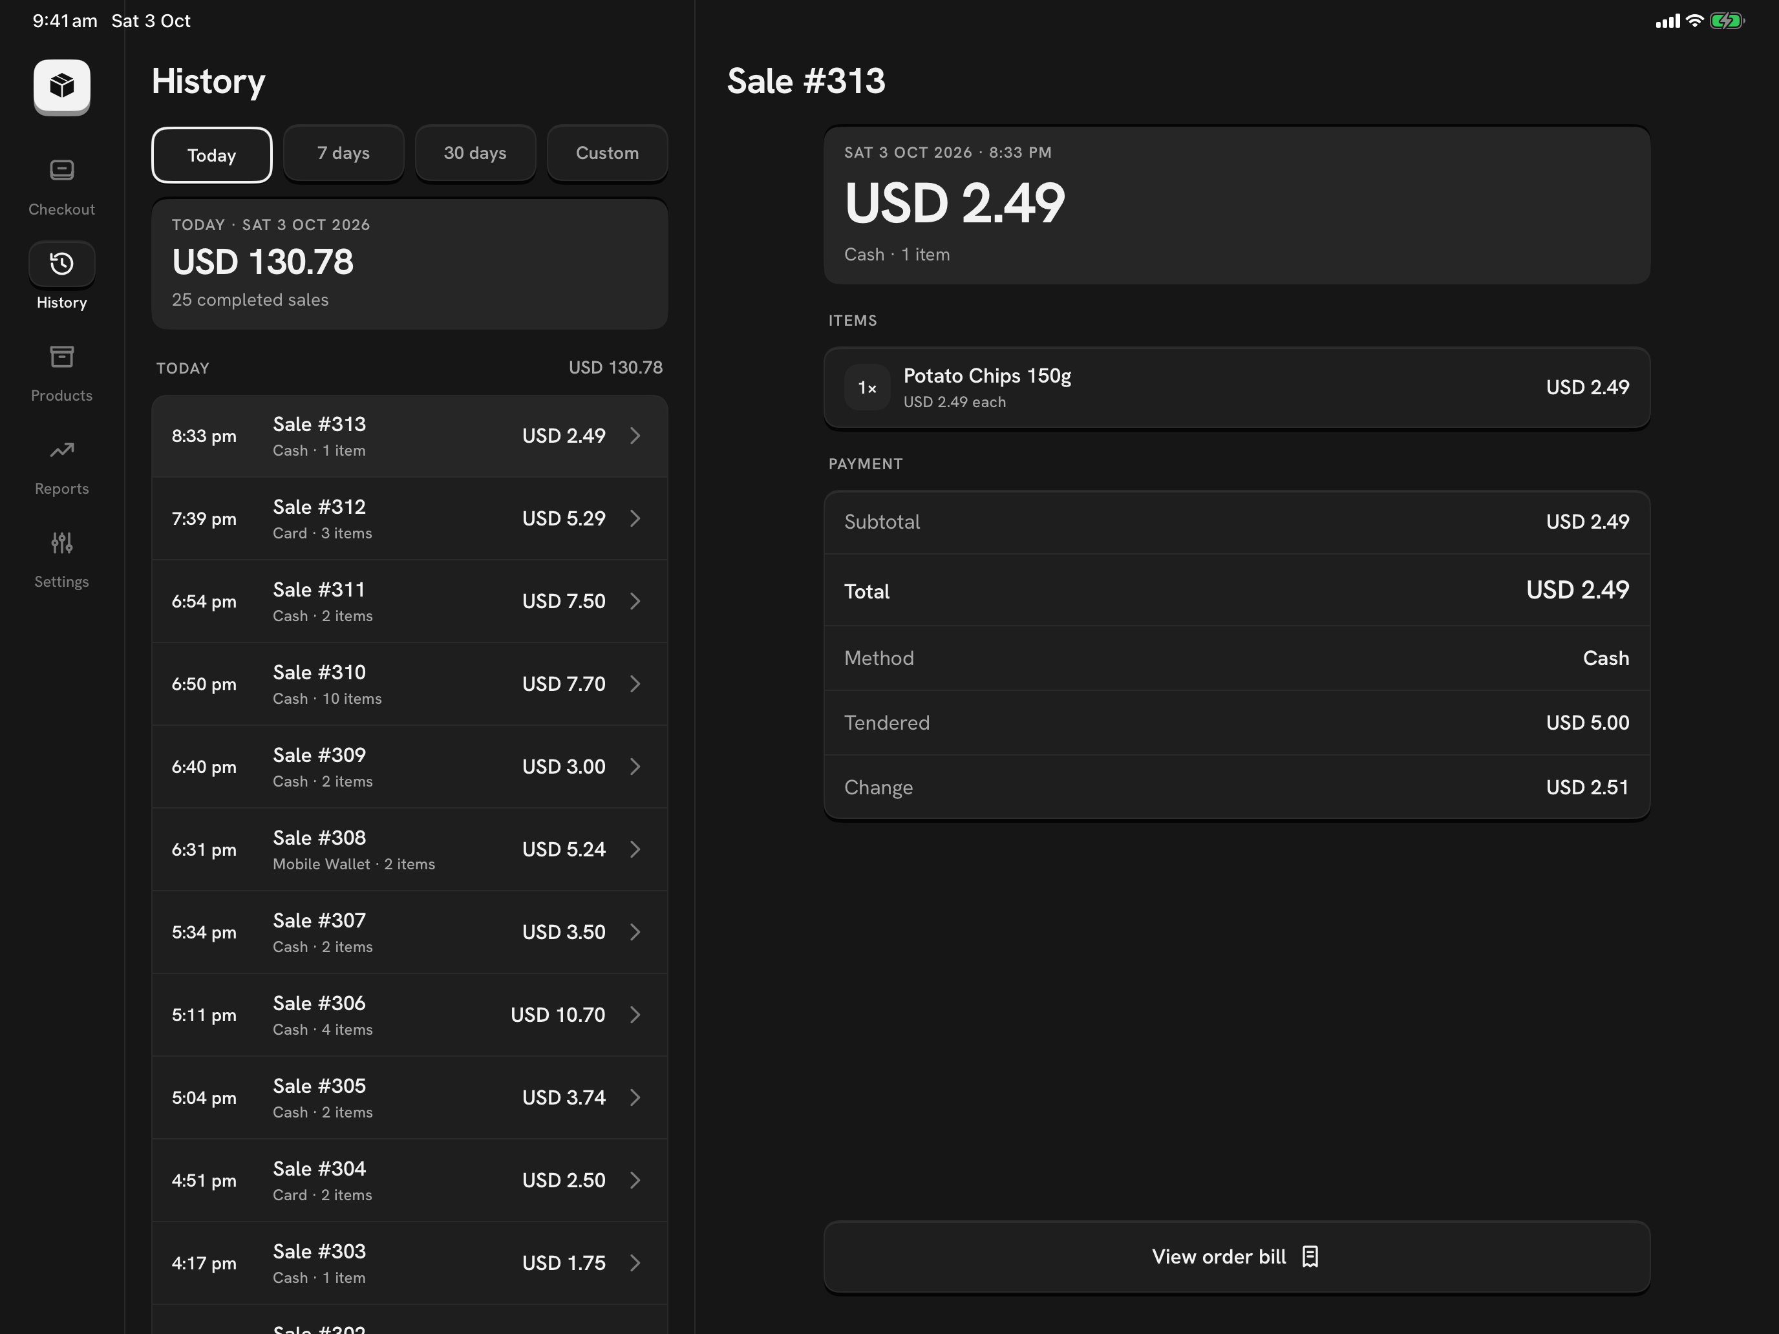Switch to the 7 days tab

pos(343,153)
